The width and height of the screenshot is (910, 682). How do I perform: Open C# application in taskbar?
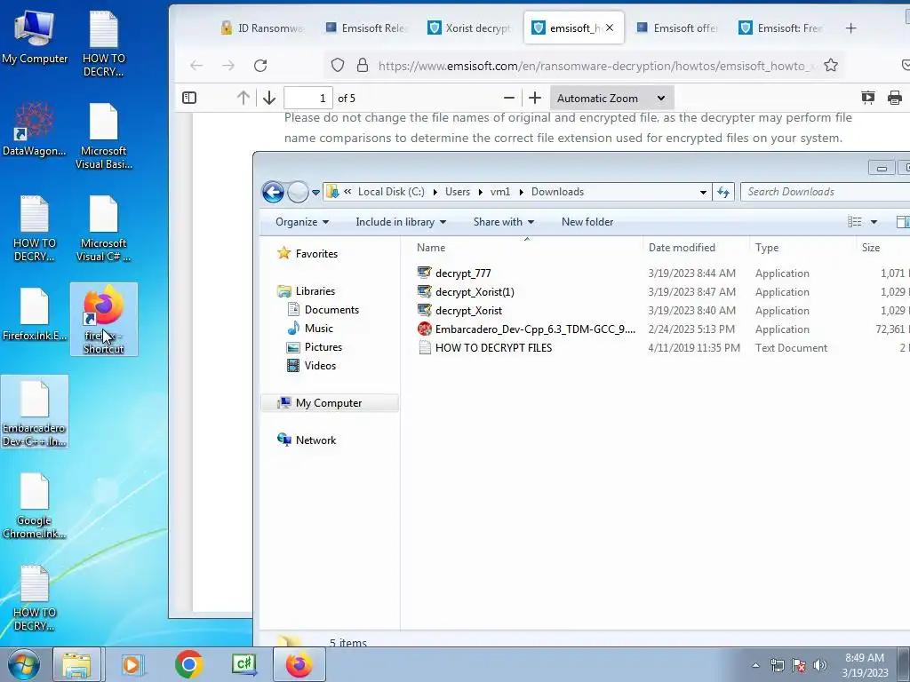click(243, 664)
